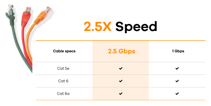Select the Cat 5e row label
The height and width of the screenshot is (106, 211).
coord(63,68)
